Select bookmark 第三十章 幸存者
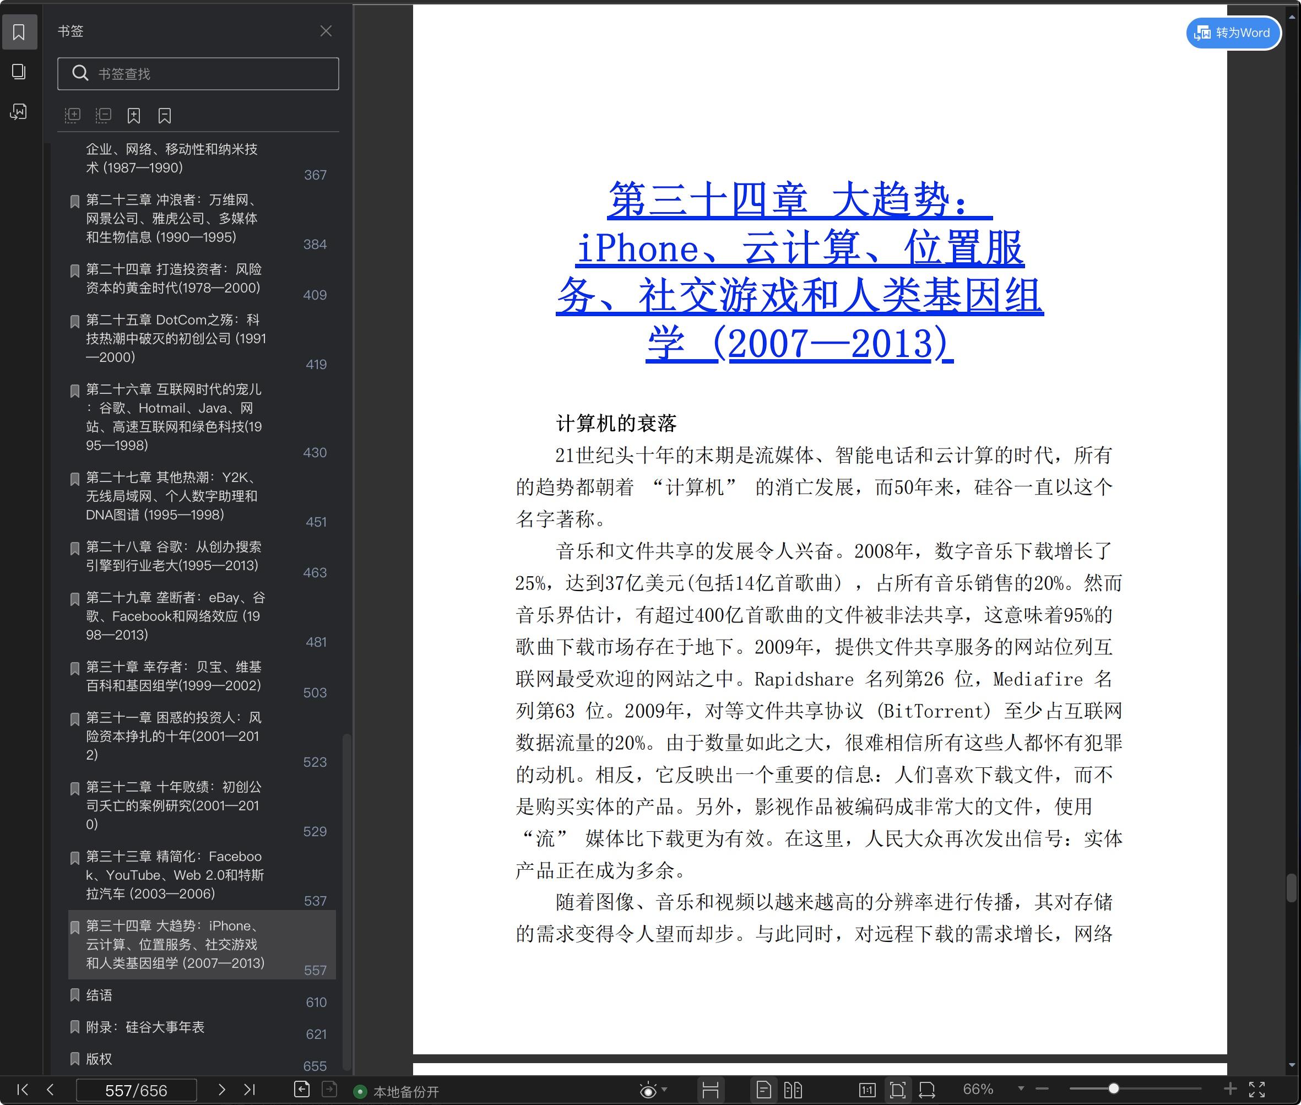Viewport: 1301px width, 1105px height. click(x=202, y=676)
